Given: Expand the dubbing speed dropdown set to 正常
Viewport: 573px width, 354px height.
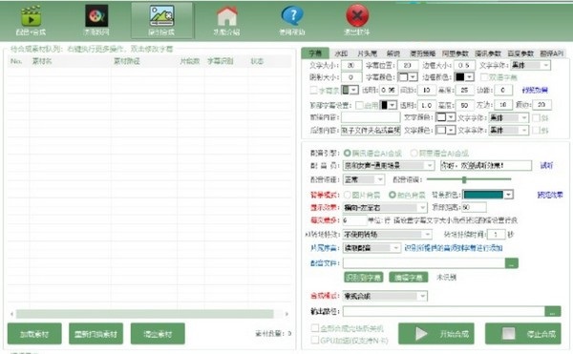Looking at the screenshot, I should click(380, 179).
